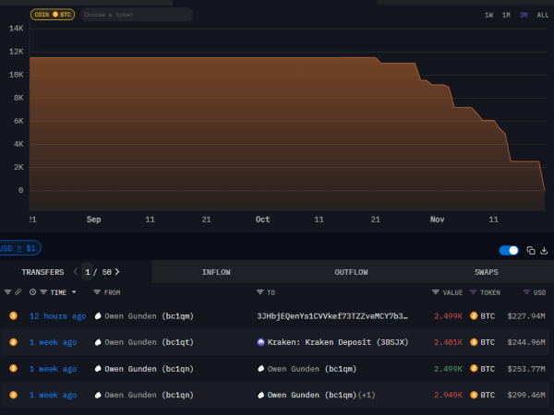Image resolution: width=554 pixels, height=415 pixels.
Task: Click the 2.401K transfer value
Action: click(x=448, y=342)
